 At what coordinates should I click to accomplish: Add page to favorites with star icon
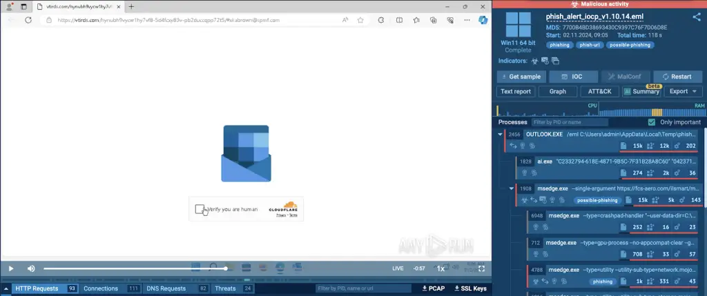360,20
